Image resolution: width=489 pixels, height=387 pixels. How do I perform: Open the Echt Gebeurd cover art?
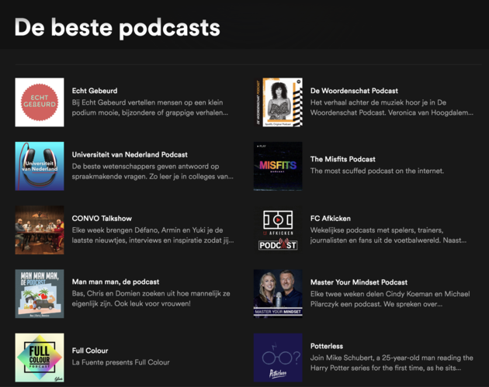[x=40, y=102]
